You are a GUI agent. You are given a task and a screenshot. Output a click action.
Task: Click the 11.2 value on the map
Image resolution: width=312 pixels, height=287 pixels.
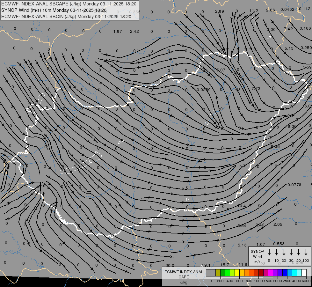click(254, 11)
